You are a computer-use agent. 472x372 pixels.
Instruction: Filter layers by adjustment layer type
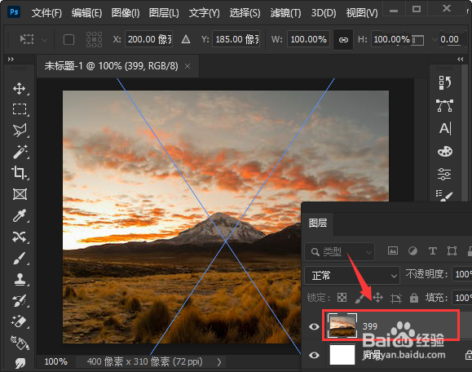[x=412, y=250]
